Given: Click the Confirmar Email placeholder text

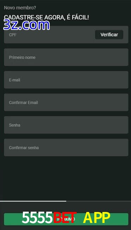Looking at the screenshot, I should pos(24,103).
